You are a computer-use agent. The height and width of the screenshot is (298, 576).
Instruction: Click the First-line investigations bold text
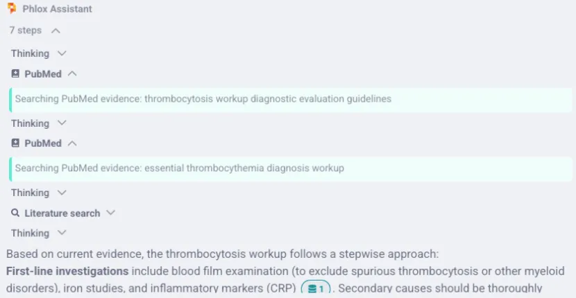[67, 271]
